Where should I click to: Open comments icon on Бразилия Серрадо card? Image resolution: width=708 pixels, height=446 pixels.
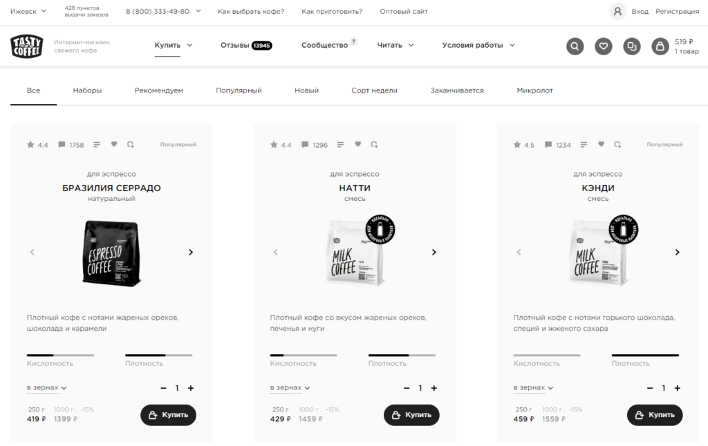pyautogui.click(x=62, y=145)
